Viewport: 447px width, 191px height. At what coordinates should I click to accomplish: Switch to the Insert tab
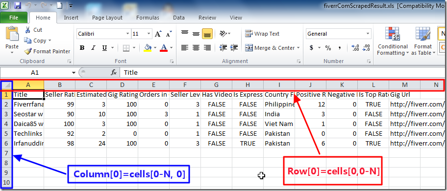point(71,18)
